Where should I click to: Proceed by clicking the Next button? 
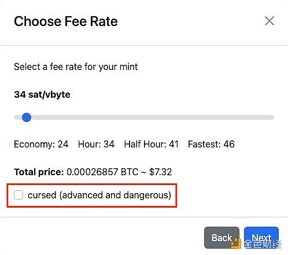(x=261, y=238)
